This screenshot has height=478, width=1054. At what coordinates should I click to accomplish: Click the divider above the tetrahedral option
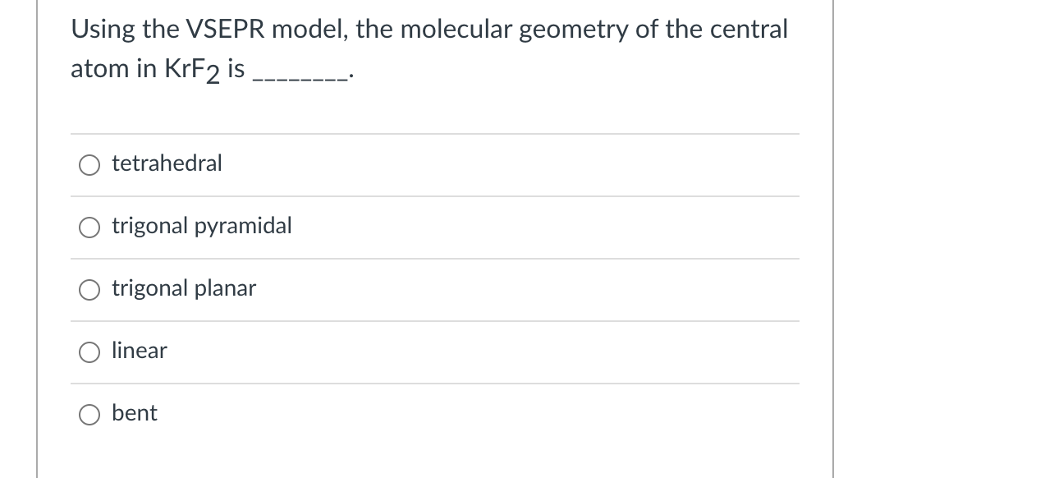(434, 134)
